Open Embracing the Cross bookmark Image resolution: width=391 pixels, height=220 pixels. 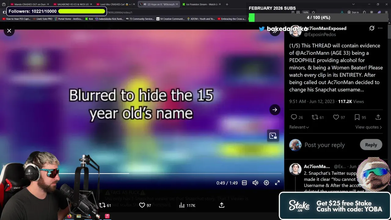pyautogui.click(x=231, y=19)
